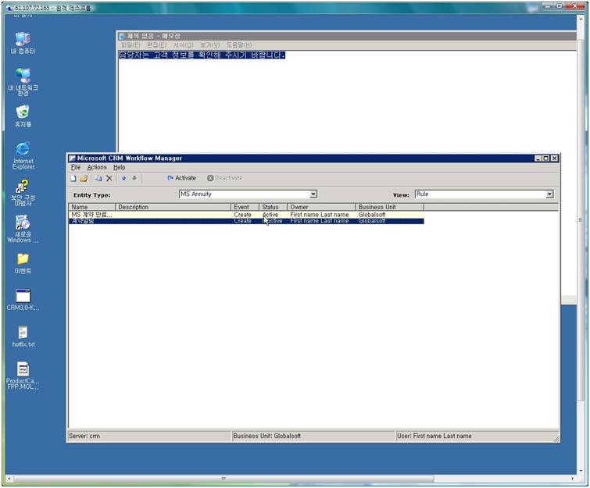The image size is (590, 488).
Task: Click the Server: crm status bar entry
Action: (84, 436)
